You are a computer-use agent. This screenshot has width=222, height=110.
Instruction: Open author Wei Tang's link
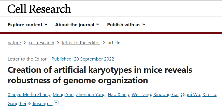(x=141, y=95)
